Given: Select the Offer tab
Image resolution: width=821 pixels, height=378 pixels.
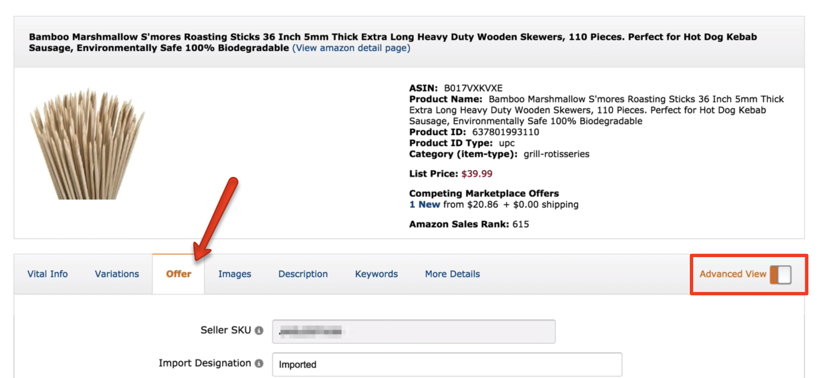Looking at the screenshot, I should tap(179, 274).
